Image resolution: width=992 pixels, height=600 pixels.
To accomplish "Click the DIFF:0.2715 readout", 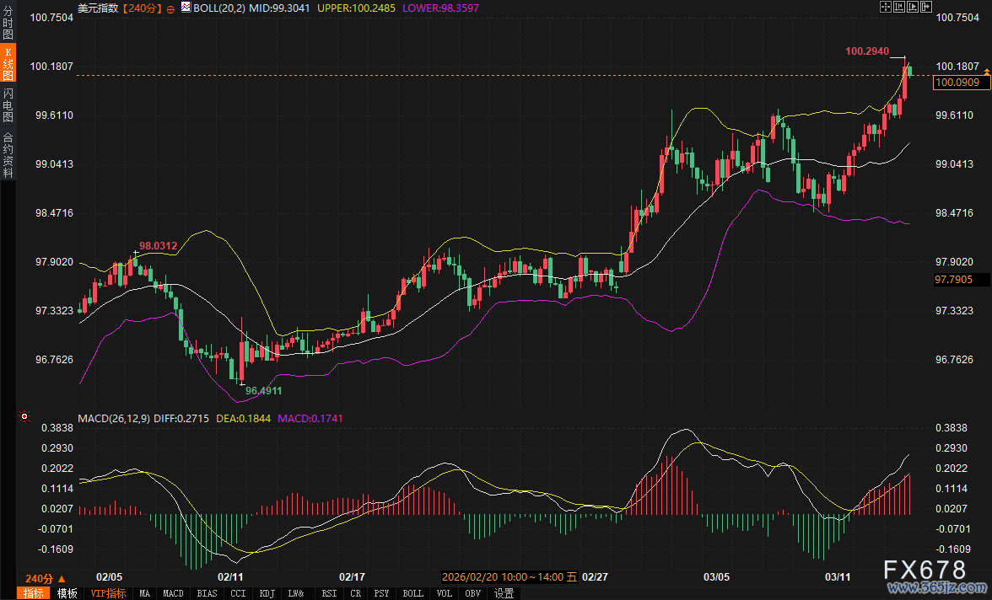I will click(181, 419).
